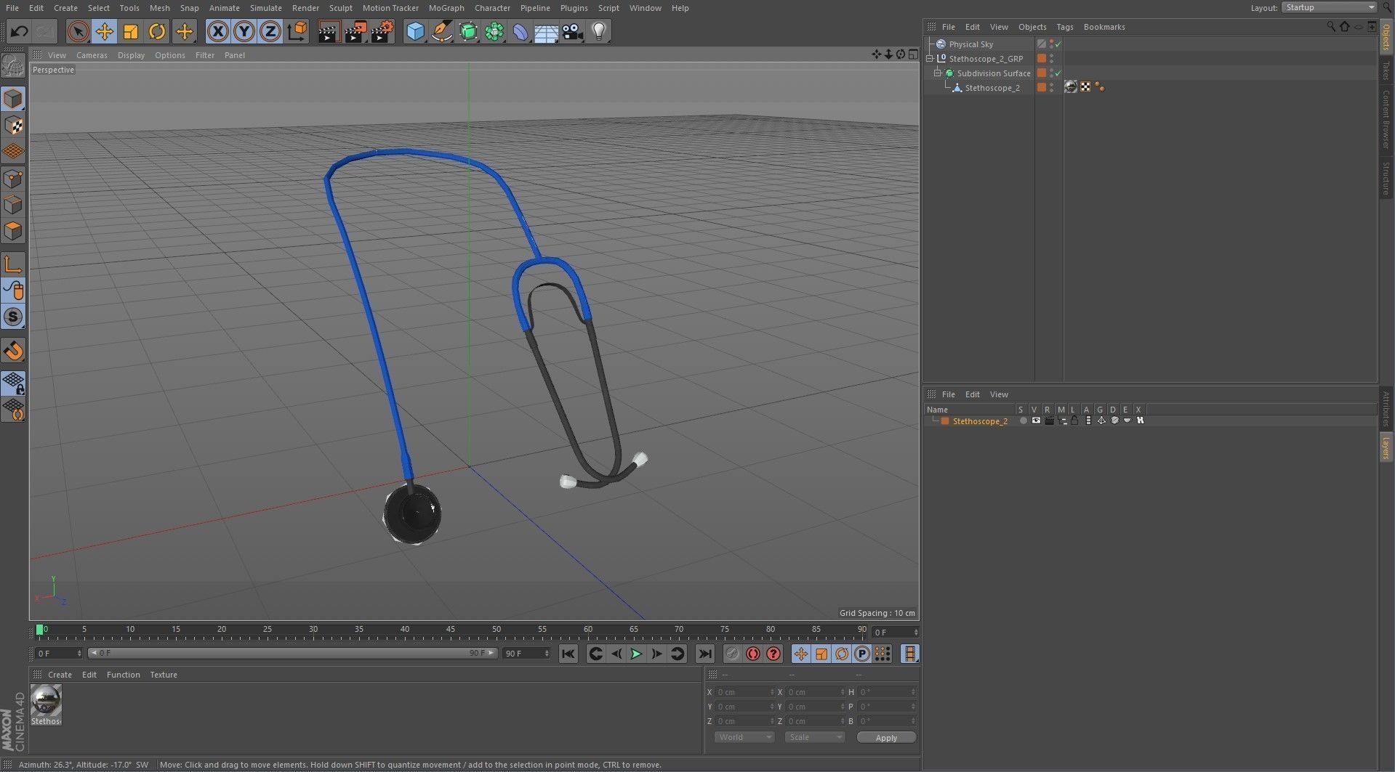Open viewport Display menu
This screenshot has width=1395, height=772.
coord(131,55)
